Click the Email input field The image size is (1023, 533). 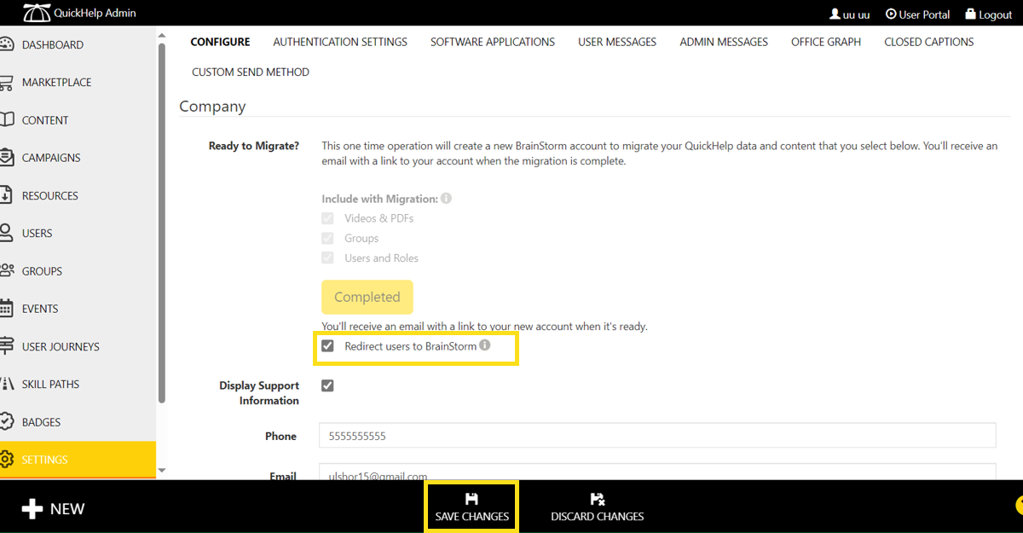point(657,472)
